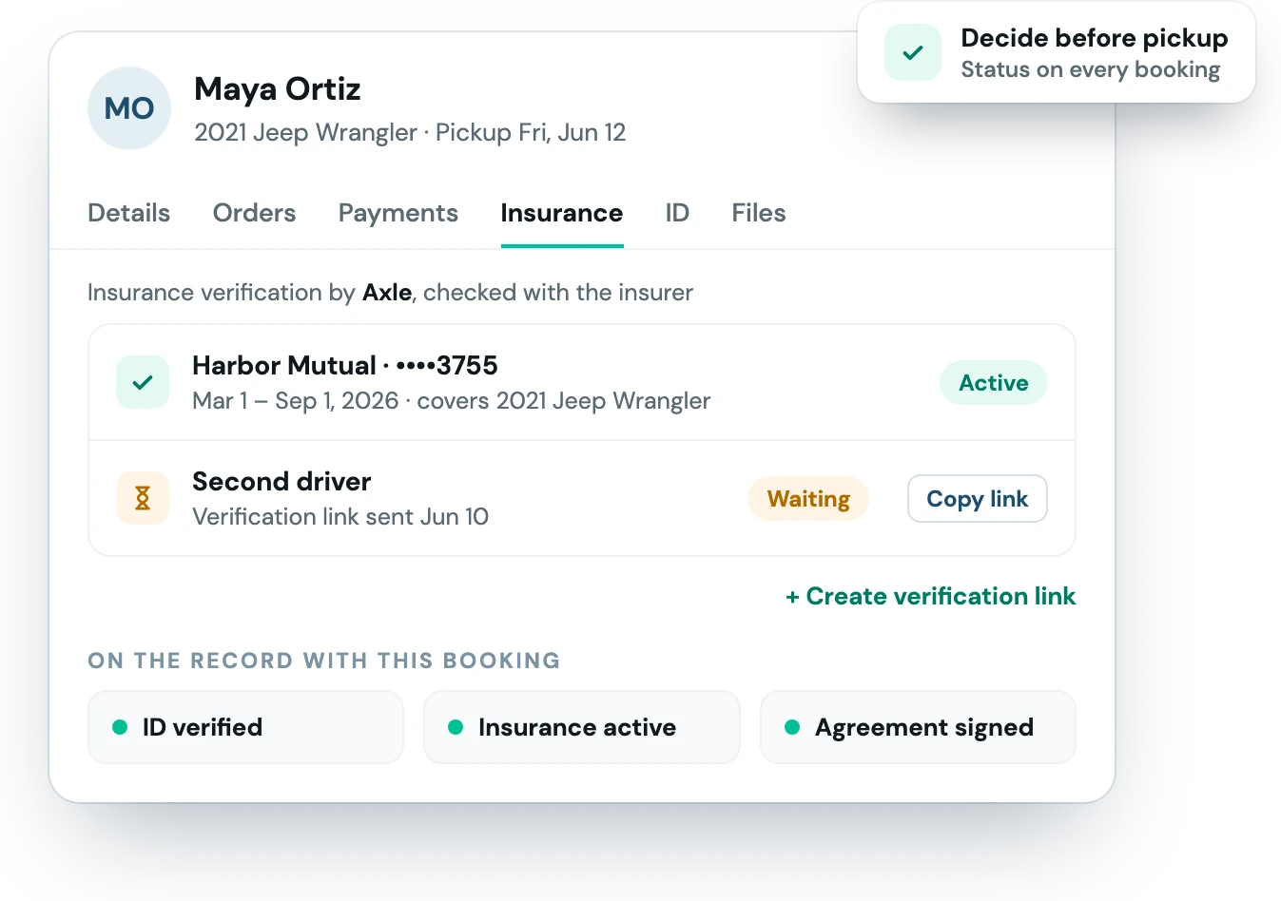The image size is (1281, 901).
Task: Click 'Harbor Mutual · ••••3755' policy title
Action: (x=345, y=365)
